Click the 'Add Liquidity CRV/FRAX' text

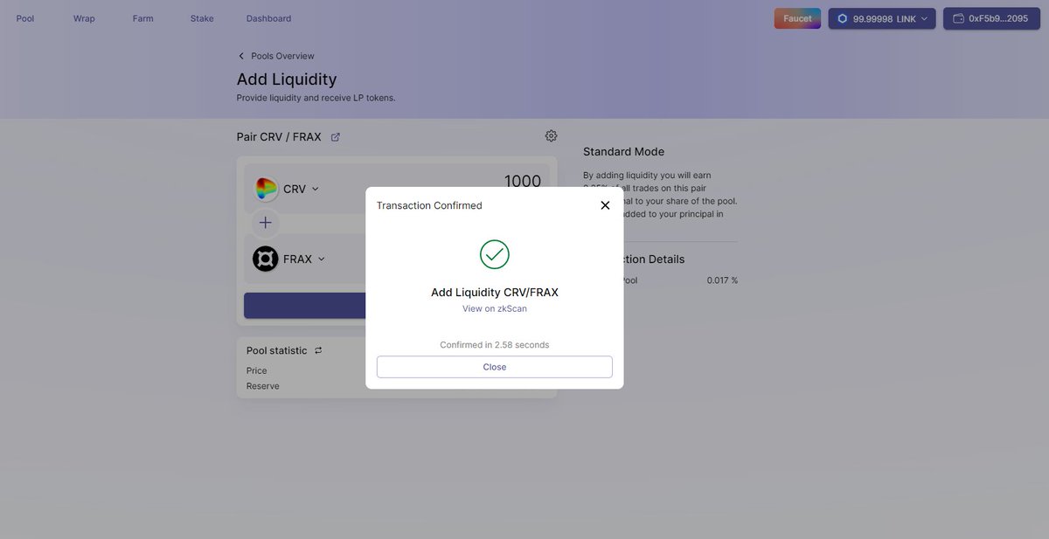click(495, 293)
